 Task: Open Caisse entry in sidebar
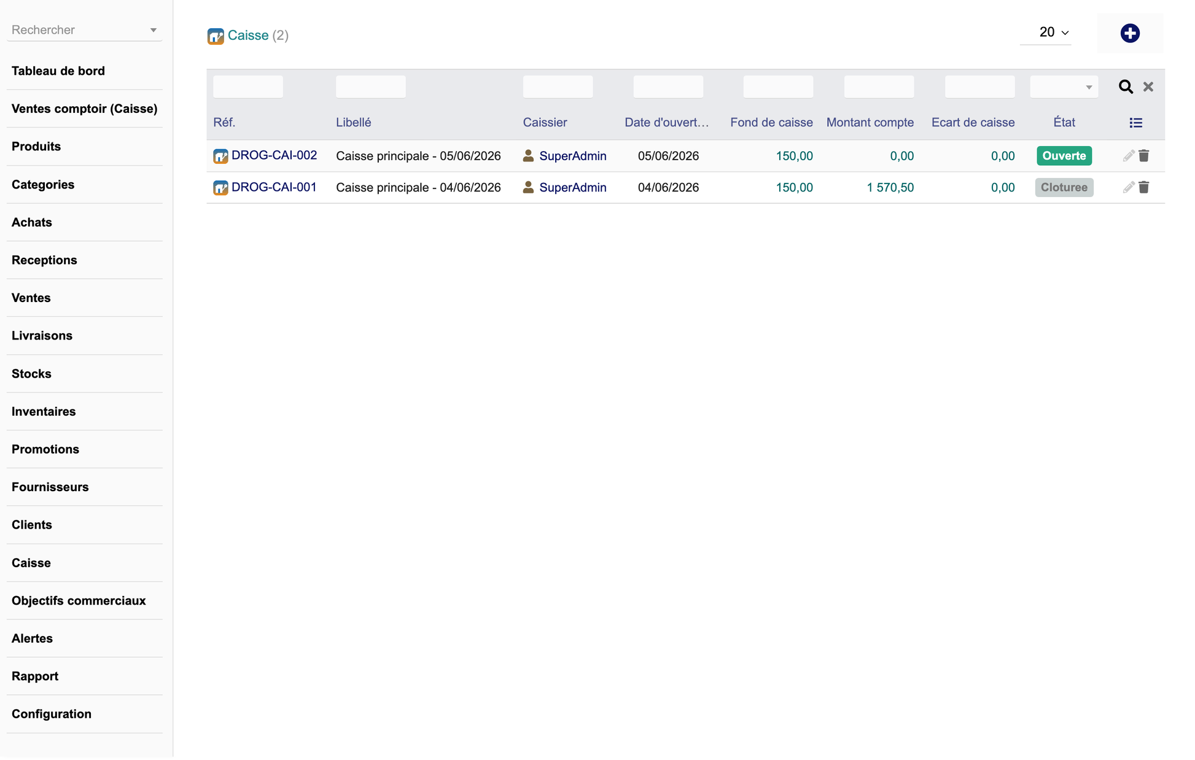pos(31,563)
